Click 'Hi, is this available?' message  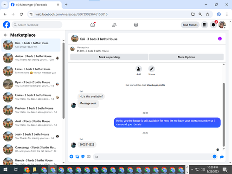(91, 97)
